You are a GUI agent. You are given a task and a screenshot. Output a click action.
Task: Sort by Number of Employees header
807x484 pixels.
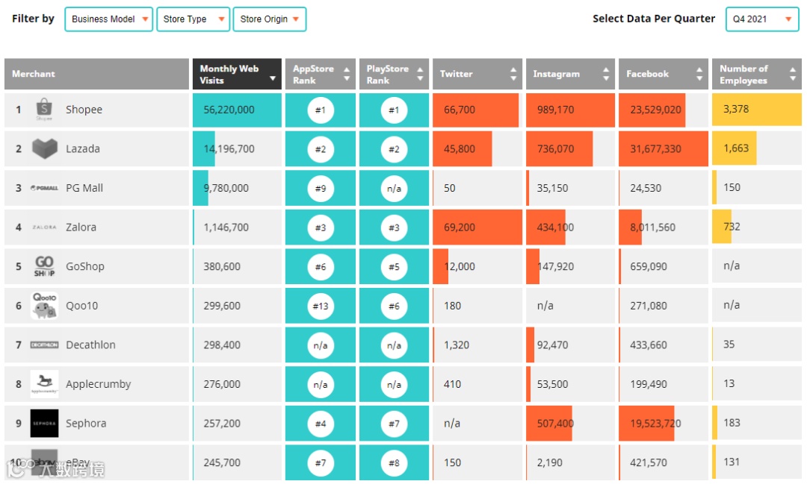tap(757, 74)
